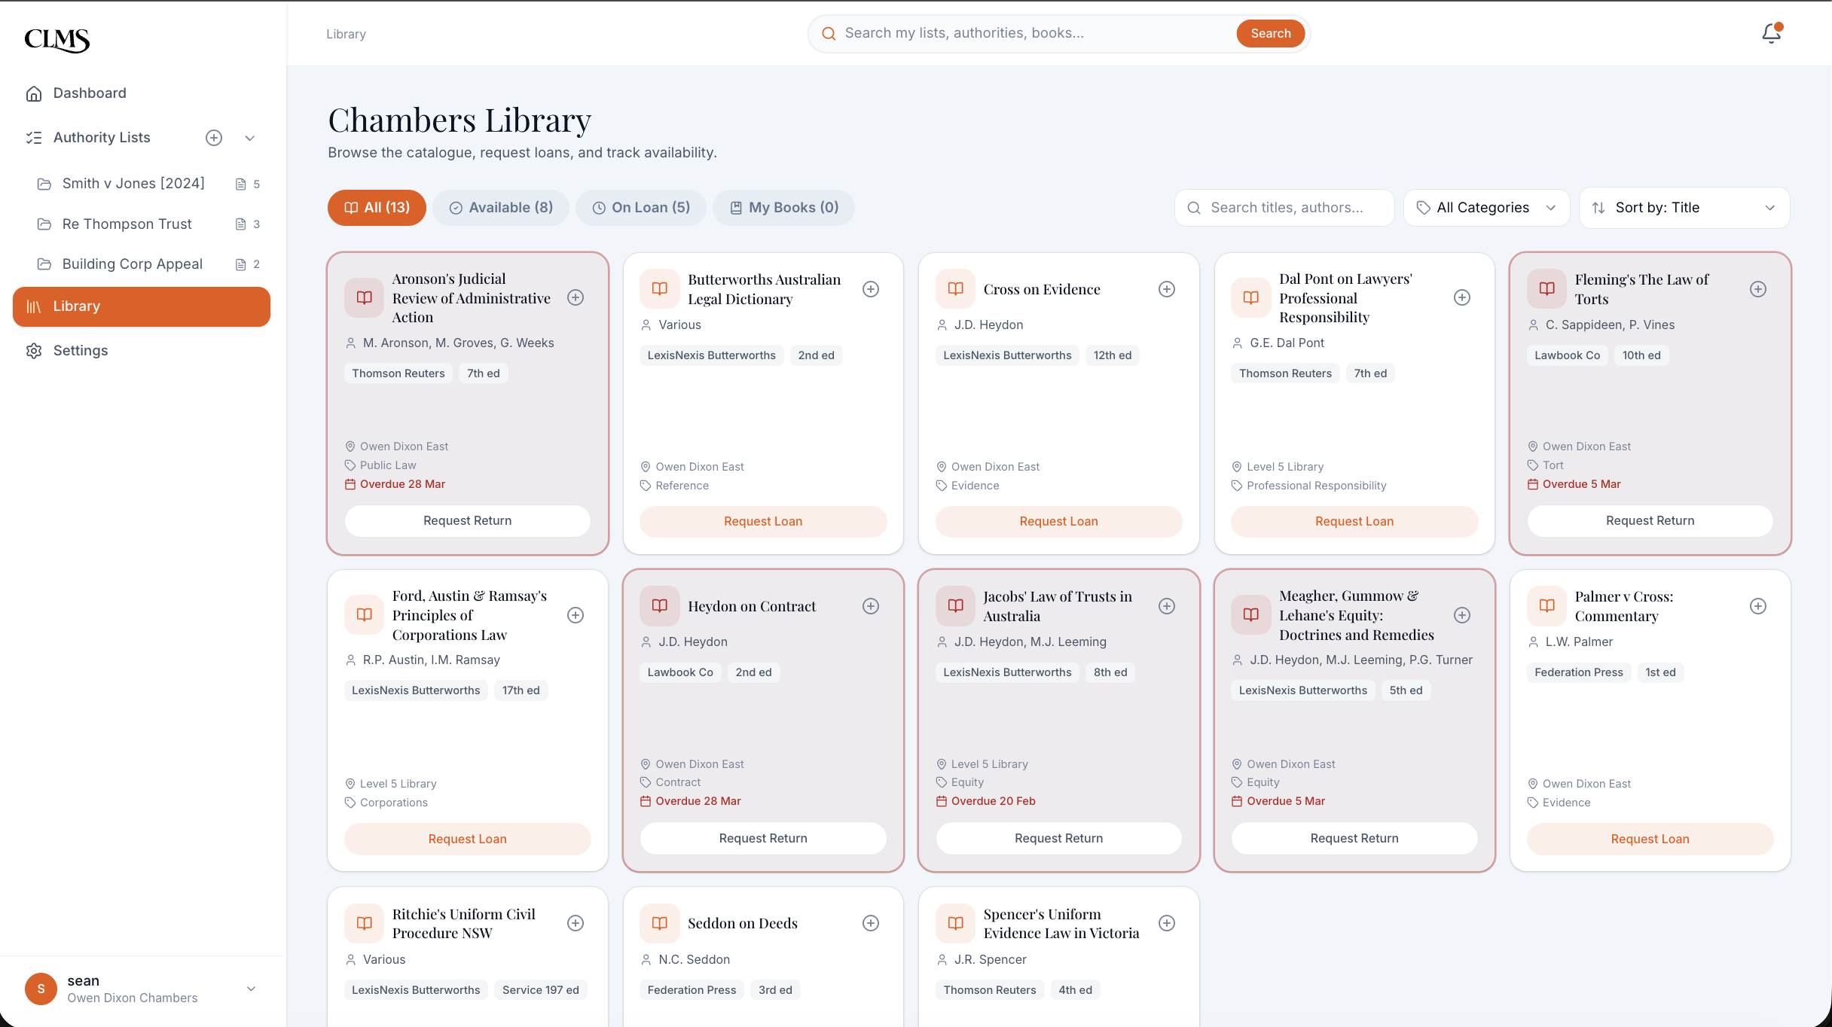Open the notifications bell
Viewport: 1832px width, 1027px height.
(x=1770, y=33)
